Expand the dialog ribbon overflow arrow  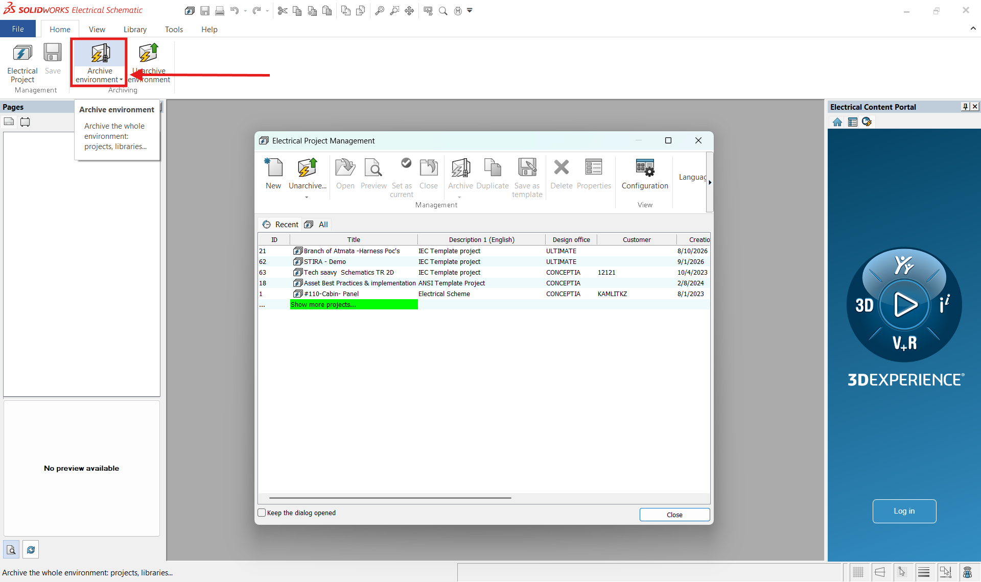710,182
